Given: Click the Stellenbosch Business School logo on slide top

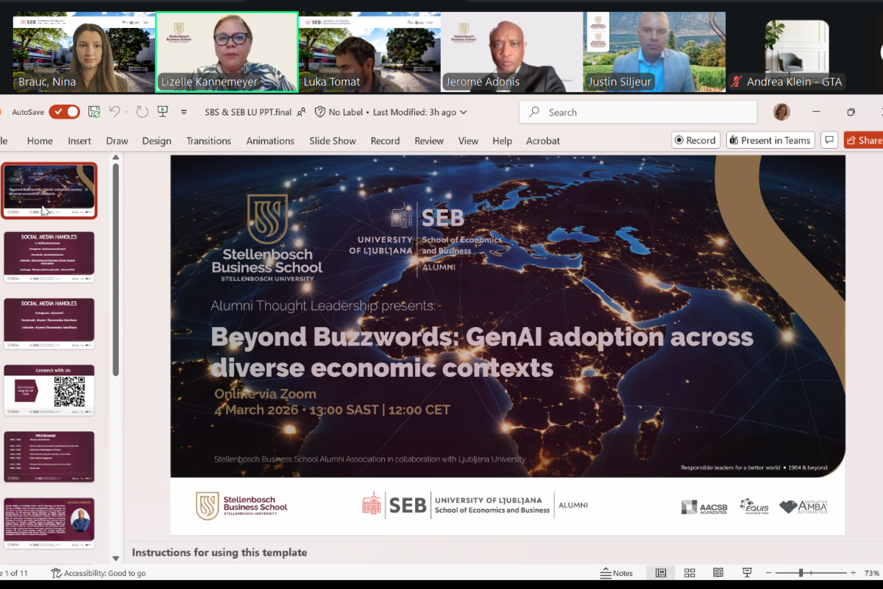Looking at the screenshot, I should [267, 237].
